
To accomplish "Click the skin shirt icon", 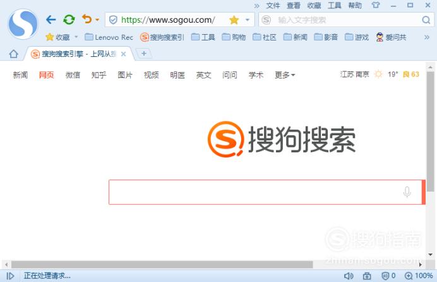I will (375, 5).
